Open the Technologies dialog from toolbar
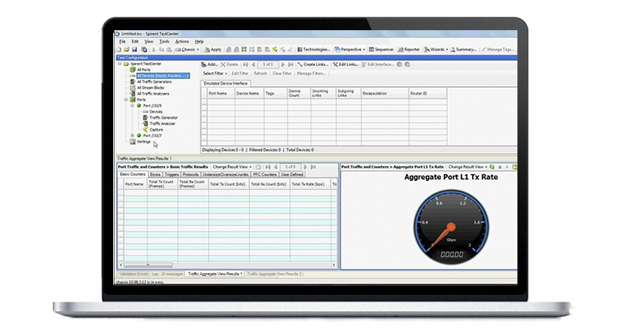 coord(314,49)
